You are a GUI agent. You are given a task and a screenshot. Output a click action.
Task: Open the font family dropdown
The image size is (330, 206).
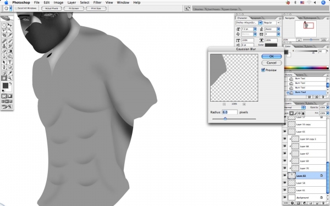(260, 23)
